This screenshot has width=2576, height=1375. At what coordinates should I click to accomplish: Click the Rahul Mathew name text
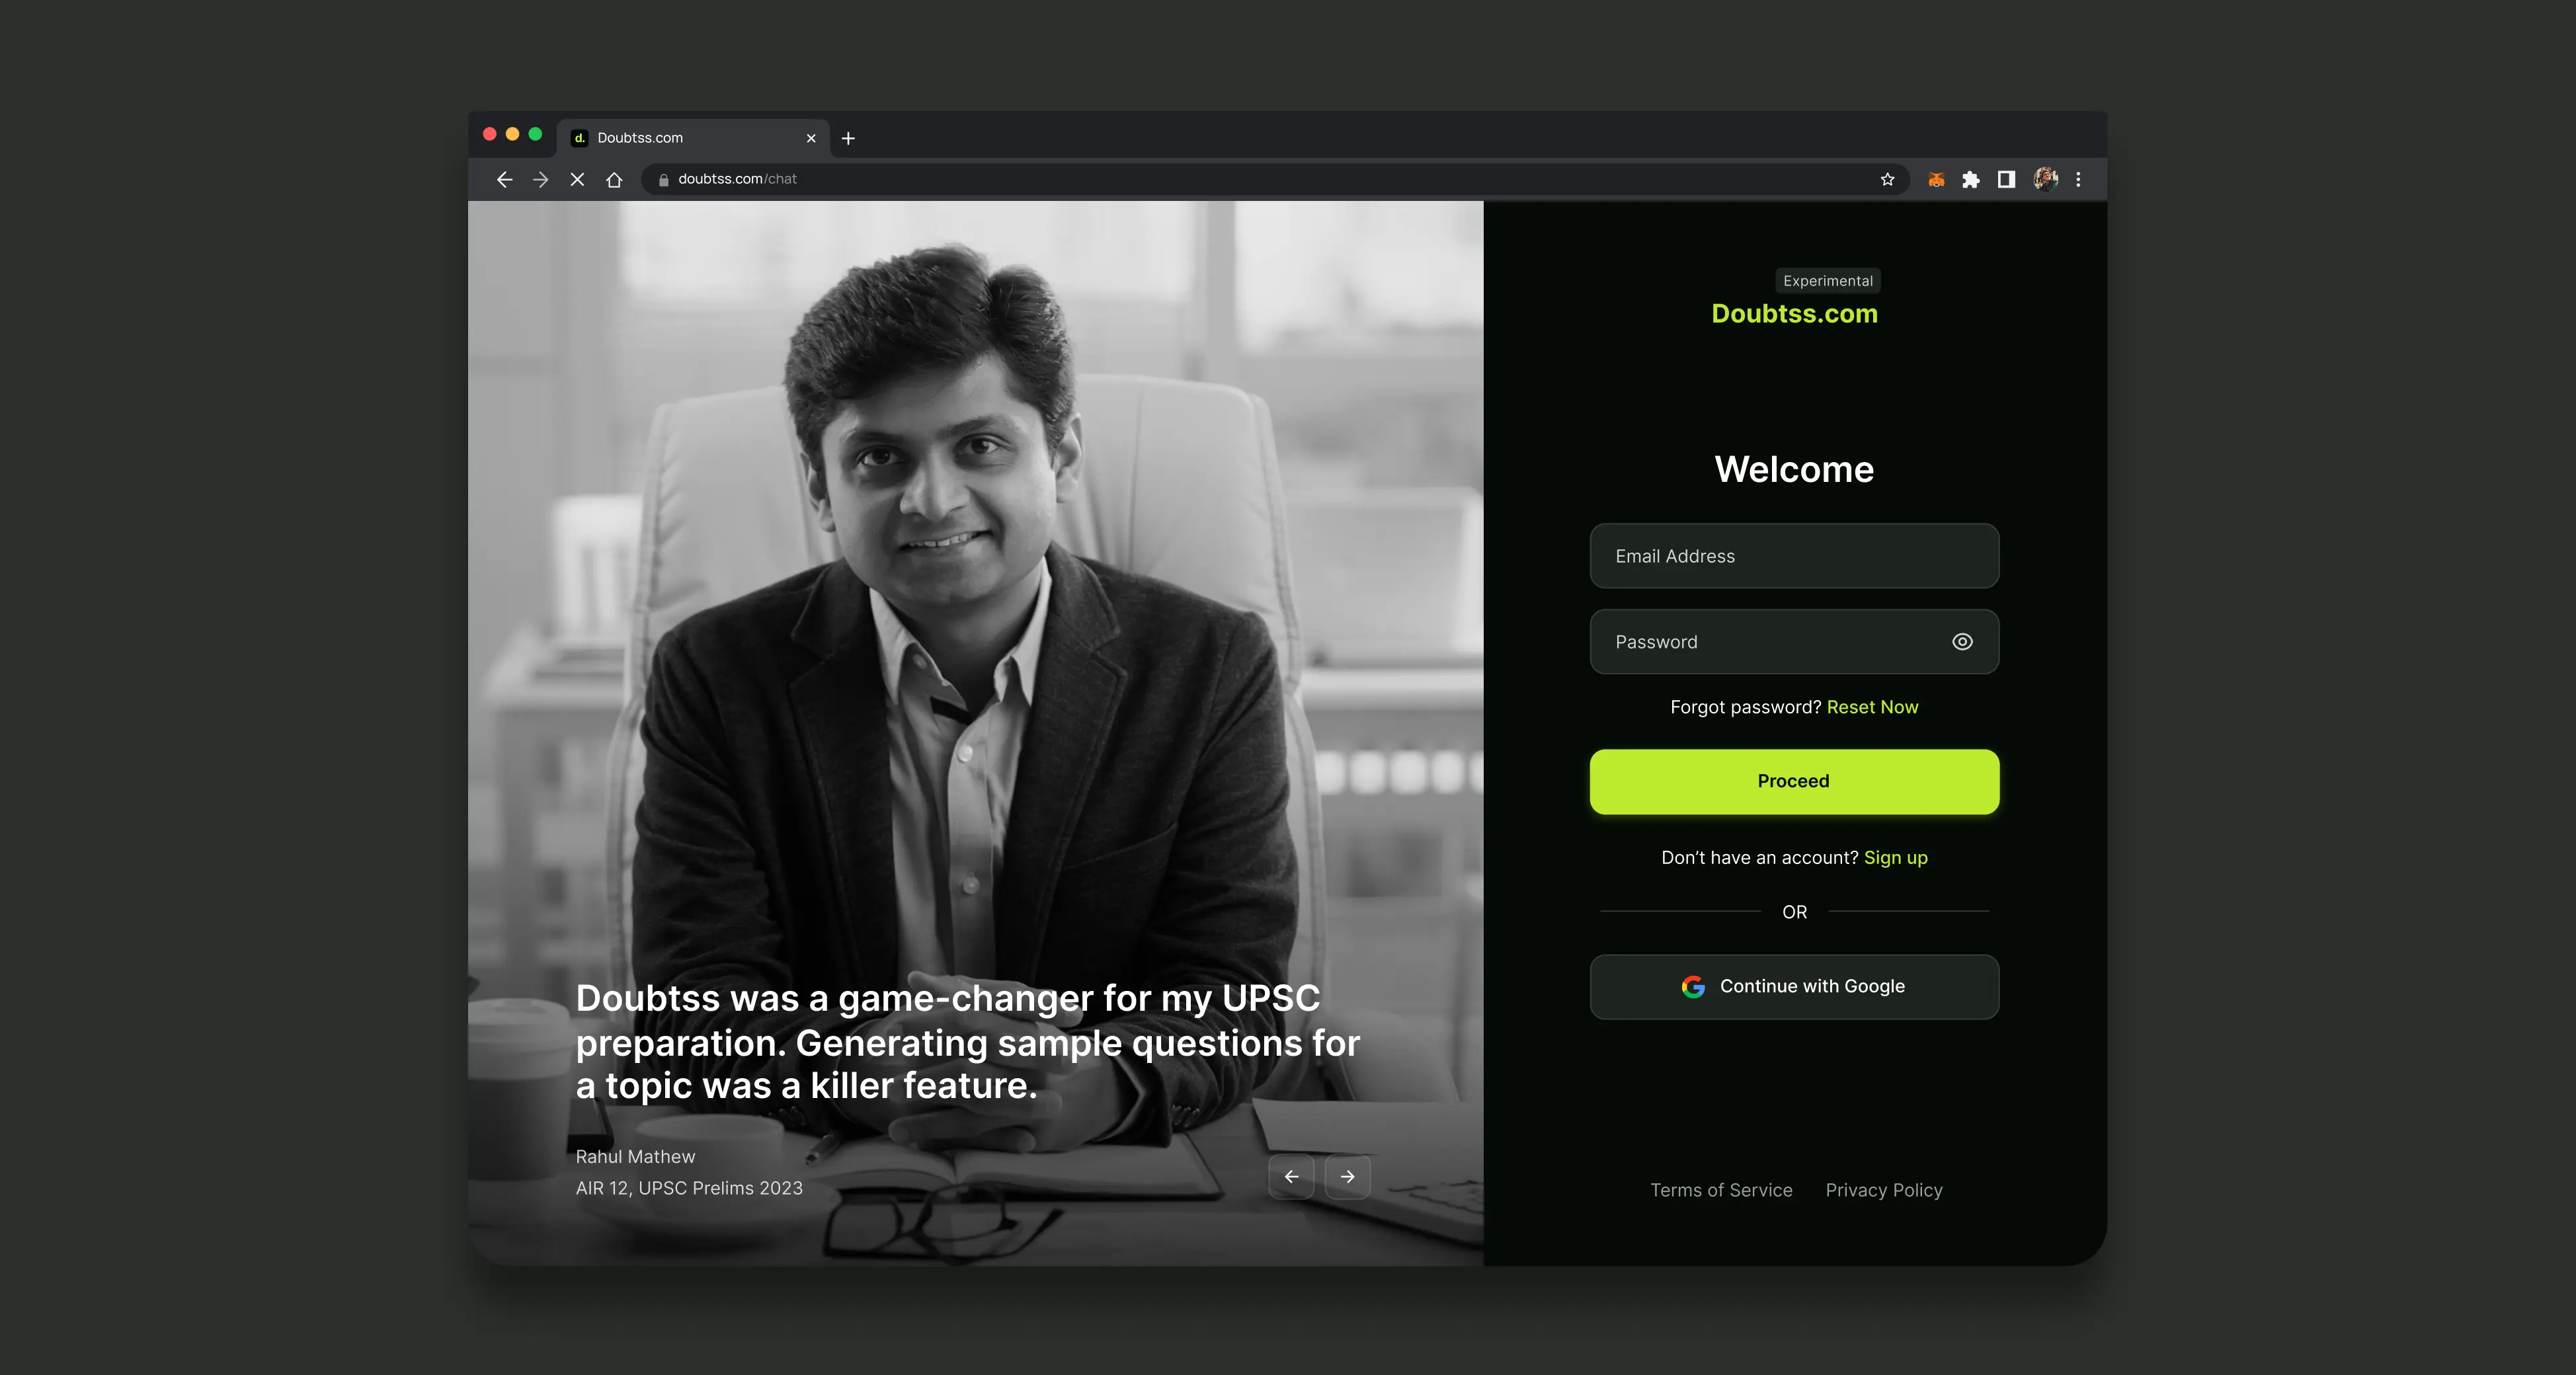click(x=635, y=1157)
